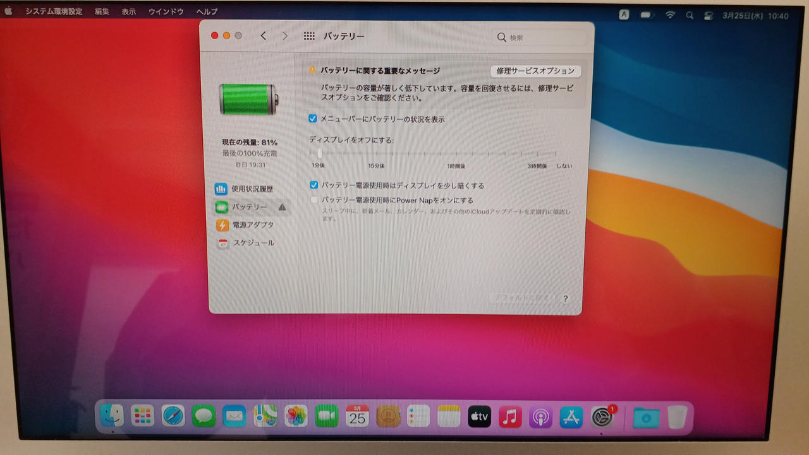This screenshot has height=455, width=809.
Task: Select 電源アダプタ in the sidebar
Action: [252, 225]
